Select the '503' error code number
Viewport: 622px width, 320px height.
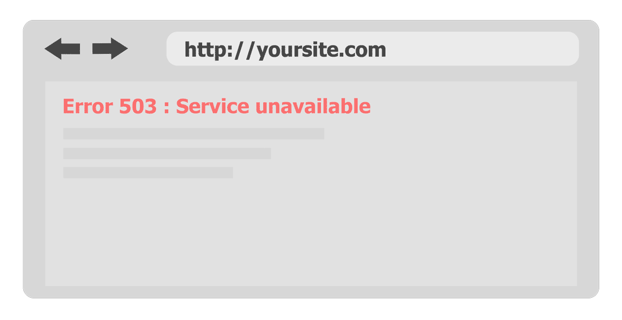point(138,107)
